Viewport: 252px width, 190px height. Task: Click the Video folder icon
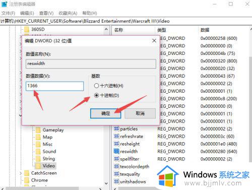pyautogui.click(x=38, y=166)
